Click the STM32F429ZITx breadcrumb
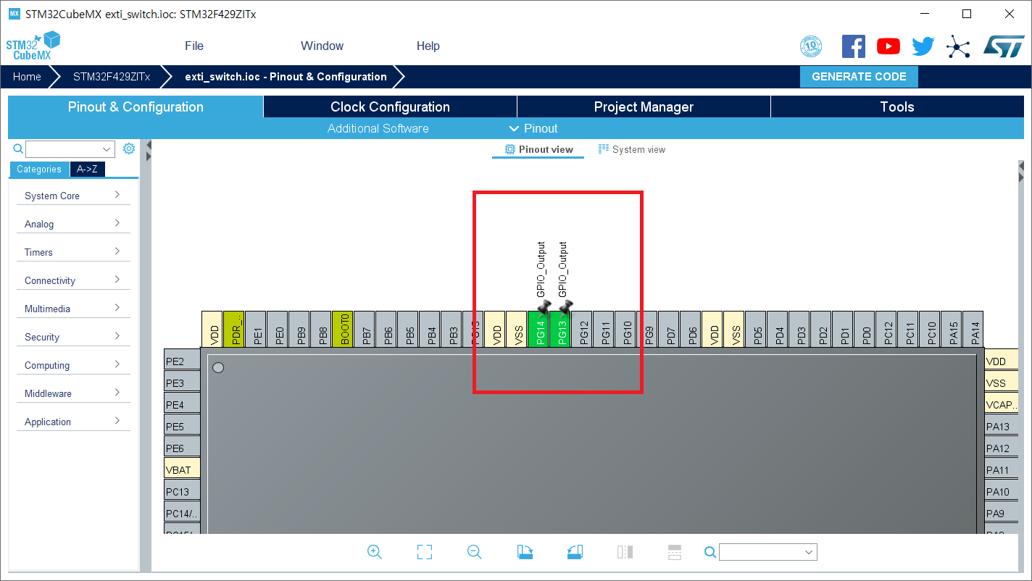Screen dimensions: 1032x581 tap(112, 77)
